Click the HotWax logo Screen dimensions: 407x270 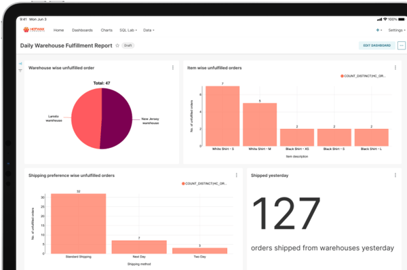(34, 30)
